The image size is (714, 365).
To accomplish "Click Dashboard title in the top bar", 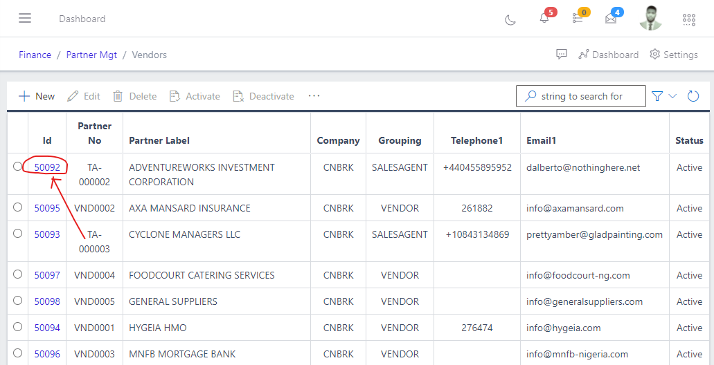I will [82, 19].
